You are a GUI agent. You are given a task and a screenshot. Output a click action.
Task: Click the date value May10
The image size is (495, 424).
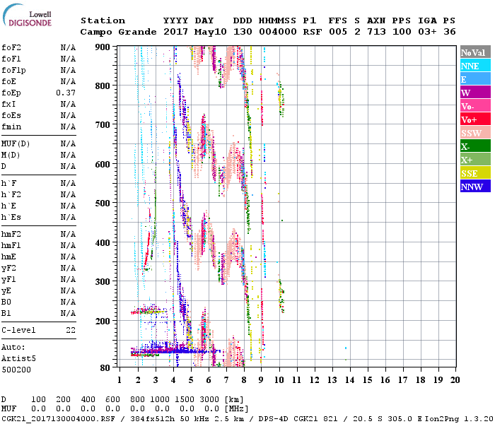click(x=211, y=32)
